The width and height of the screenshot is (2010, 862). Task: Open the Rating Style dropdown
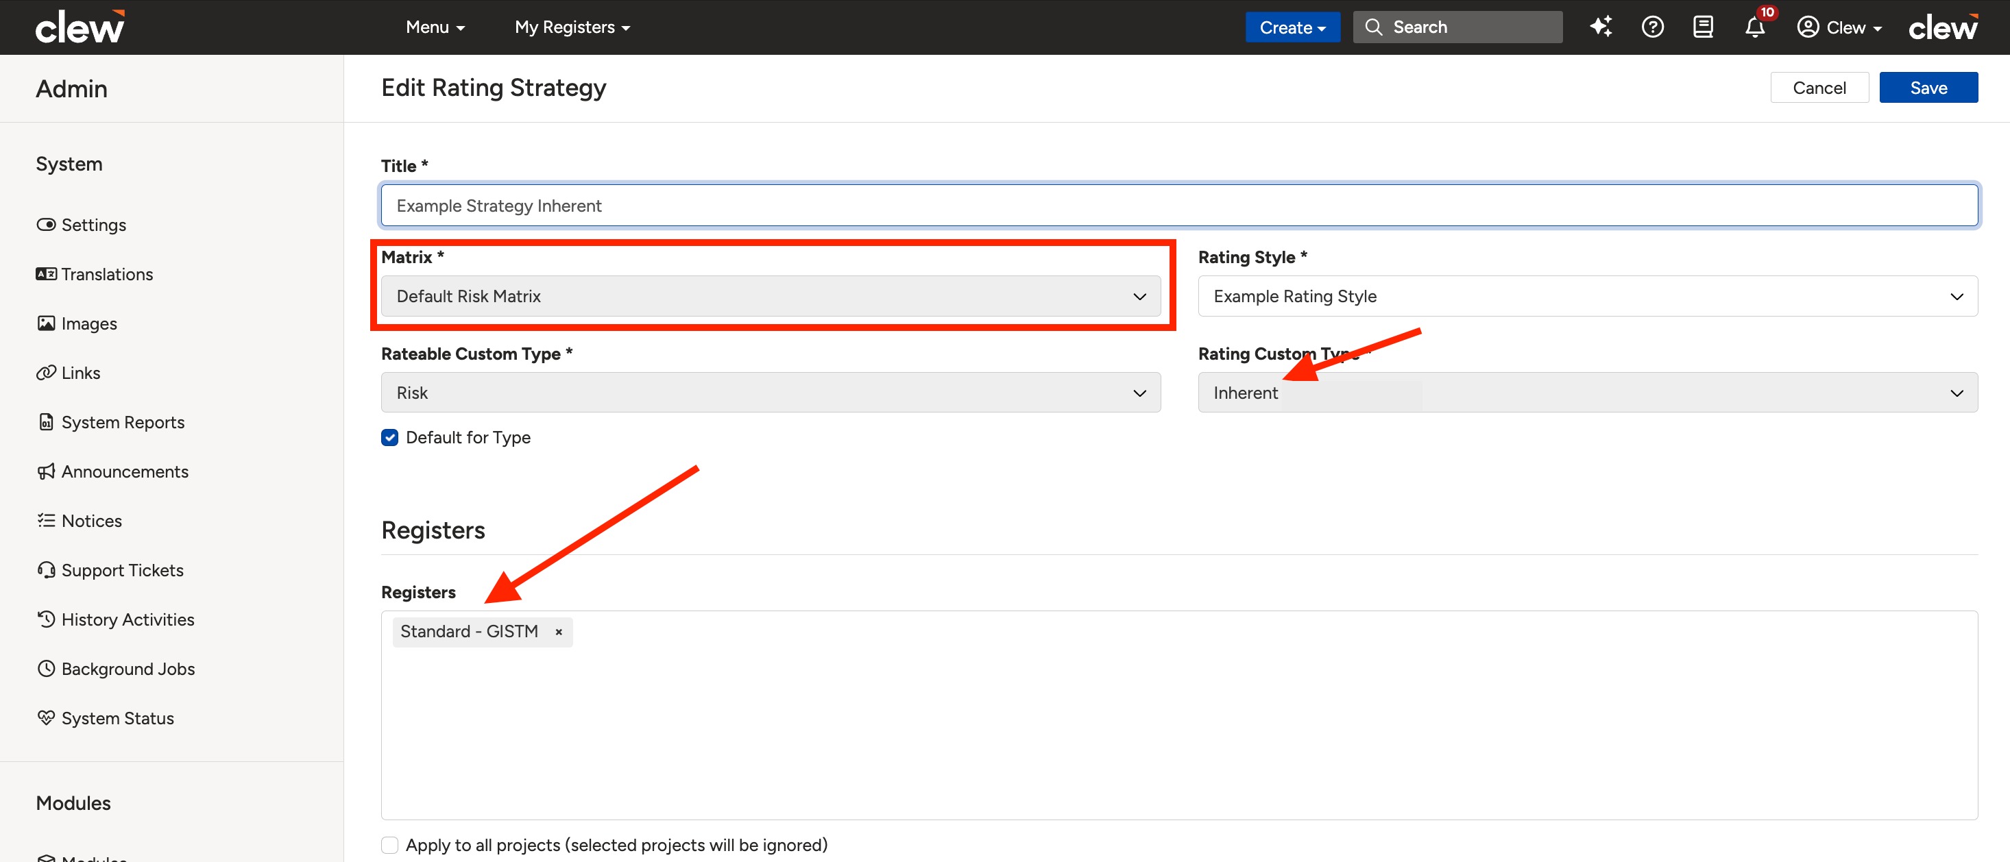pyautogui.click(x=1587, y=297)
